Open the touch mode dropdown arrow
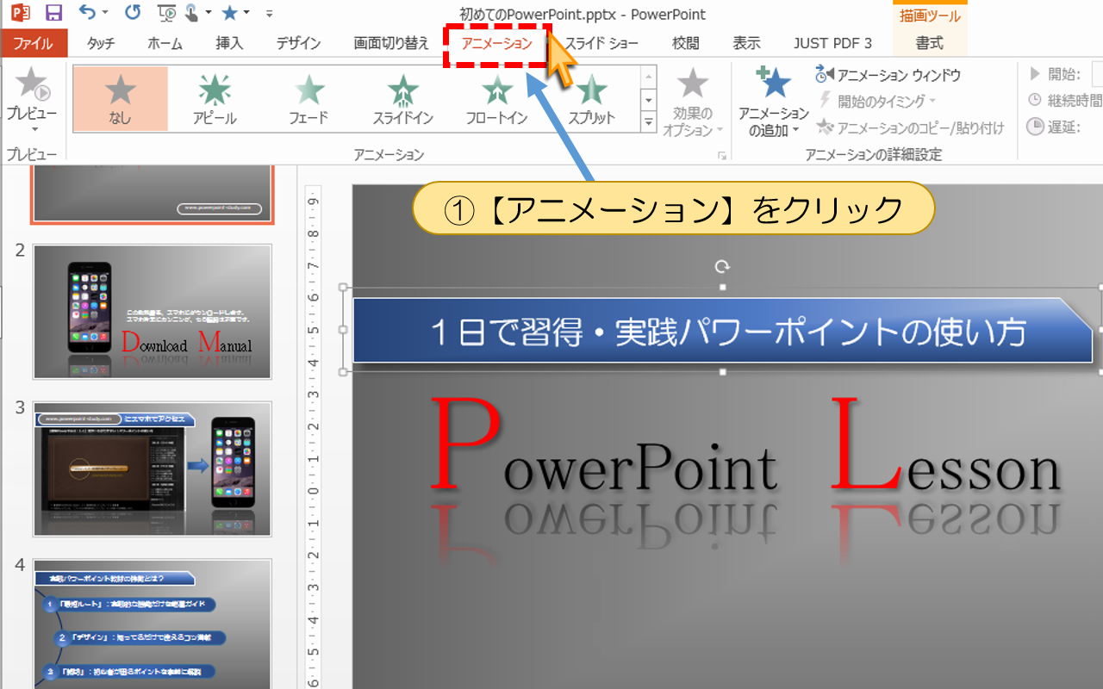1103x689 pixels. pyautogui.click(x=209, y=13)
